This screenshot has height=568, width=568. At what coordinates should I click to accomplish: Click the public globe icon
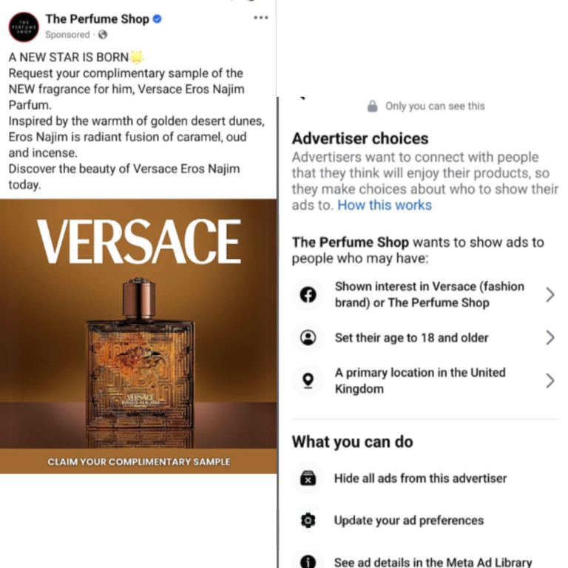coord(102,35)
